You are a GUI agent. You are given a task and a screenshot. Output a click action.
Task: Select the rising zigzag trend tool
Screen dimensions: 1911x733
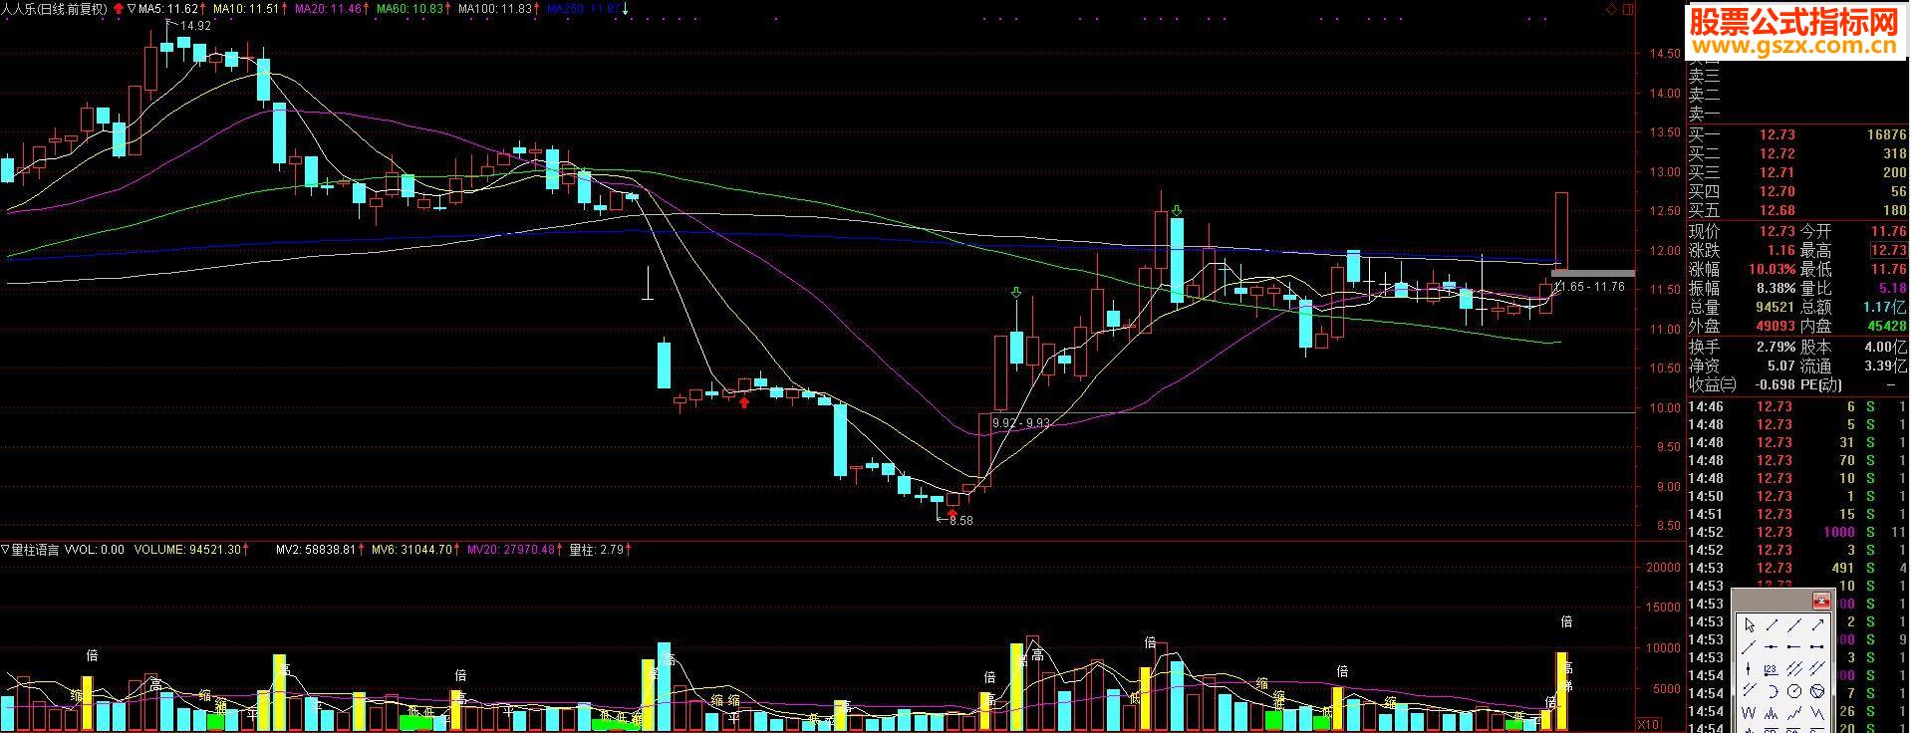1794,713
